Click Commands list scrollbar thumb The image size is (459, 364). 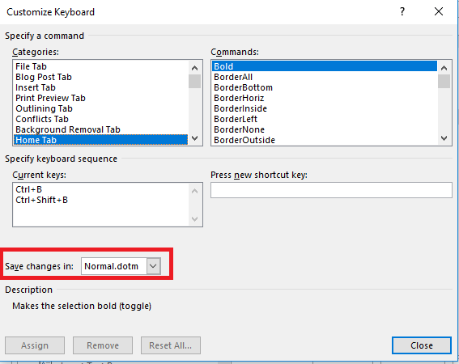click(444, 82)
